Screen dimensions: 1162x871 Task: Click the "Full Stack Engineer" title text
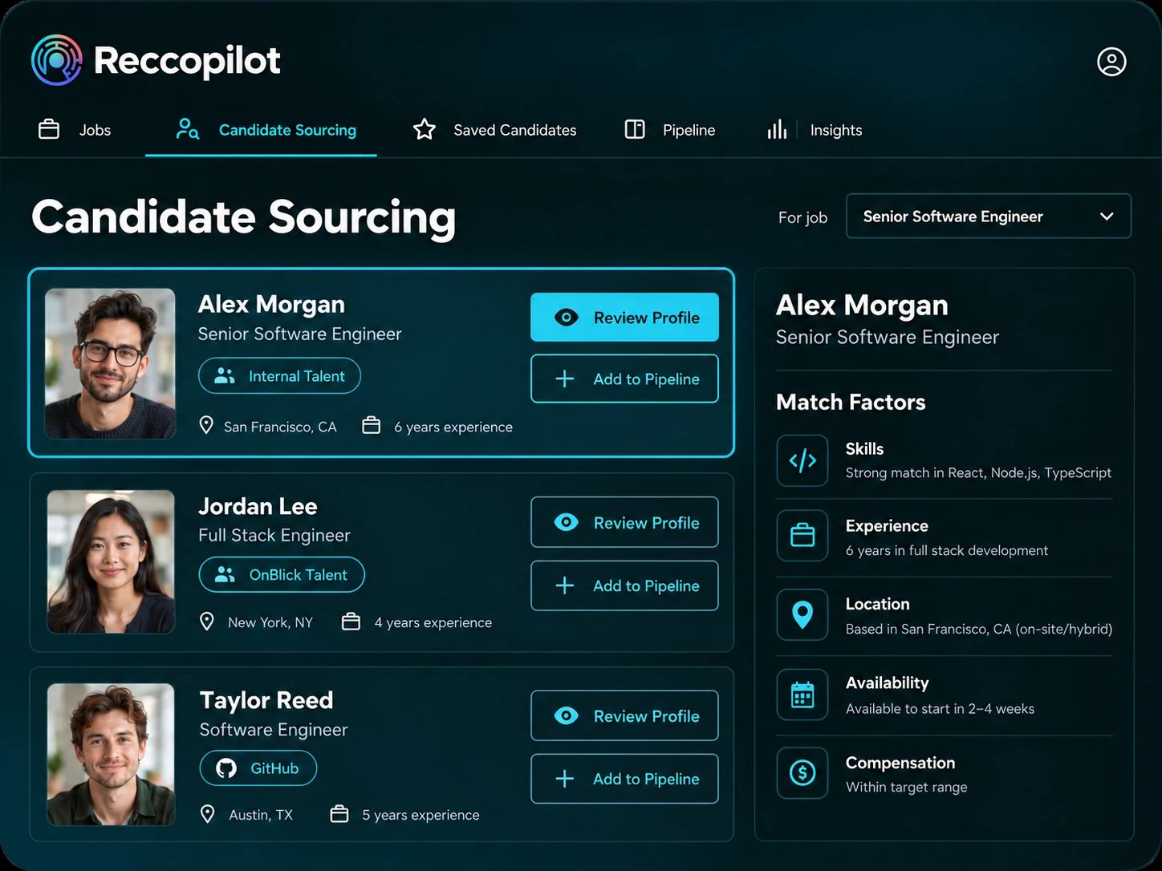tap(274, 535)
